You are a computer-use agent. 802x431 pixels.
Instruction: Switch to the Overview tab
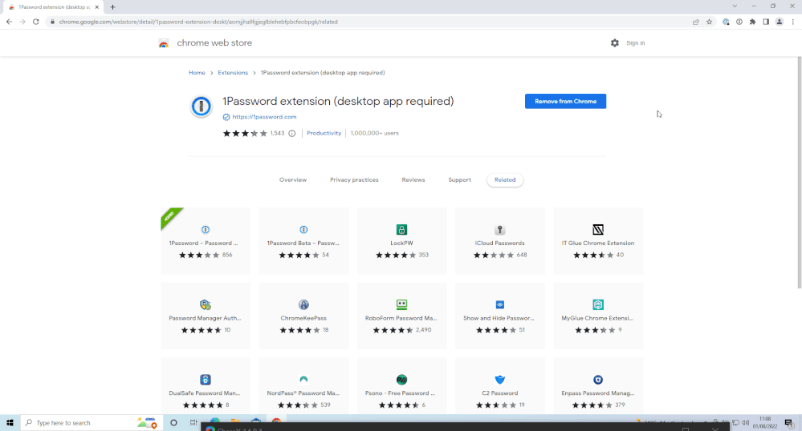click(x=293, y=180)
